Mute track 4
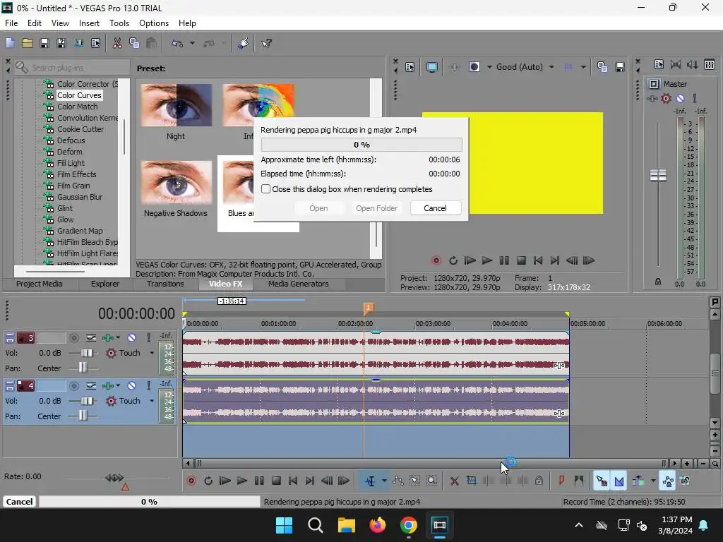The image size is (723, 542). [131, 386]
